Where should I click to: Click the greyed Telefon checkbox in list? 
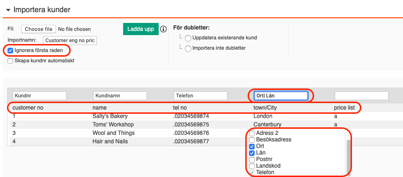[x=252, y=172]
